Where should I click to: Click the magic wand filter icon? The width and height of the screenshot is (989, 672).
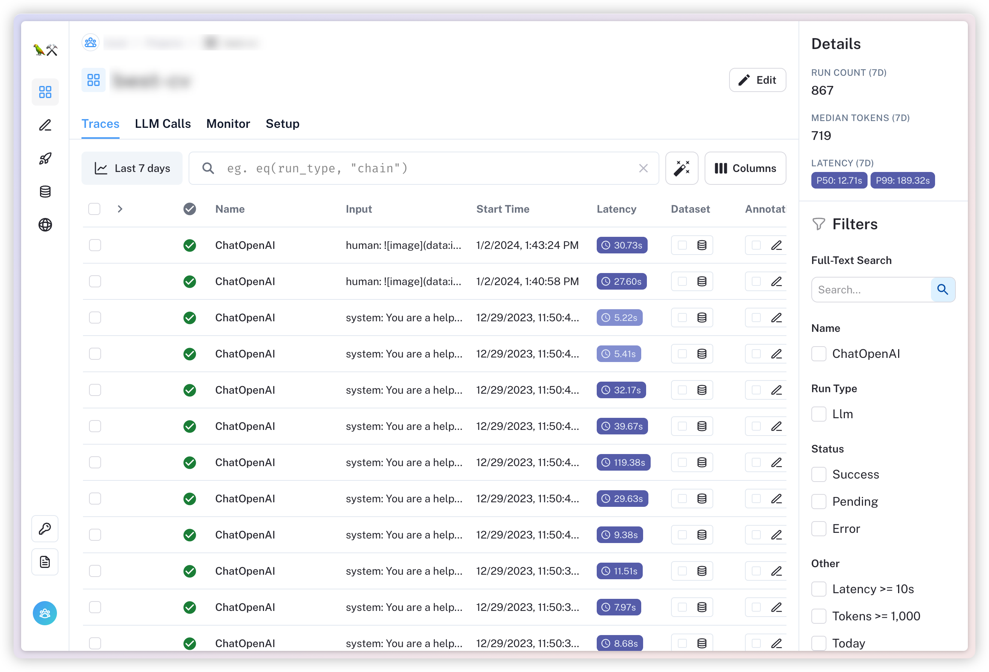click(681, 168)
